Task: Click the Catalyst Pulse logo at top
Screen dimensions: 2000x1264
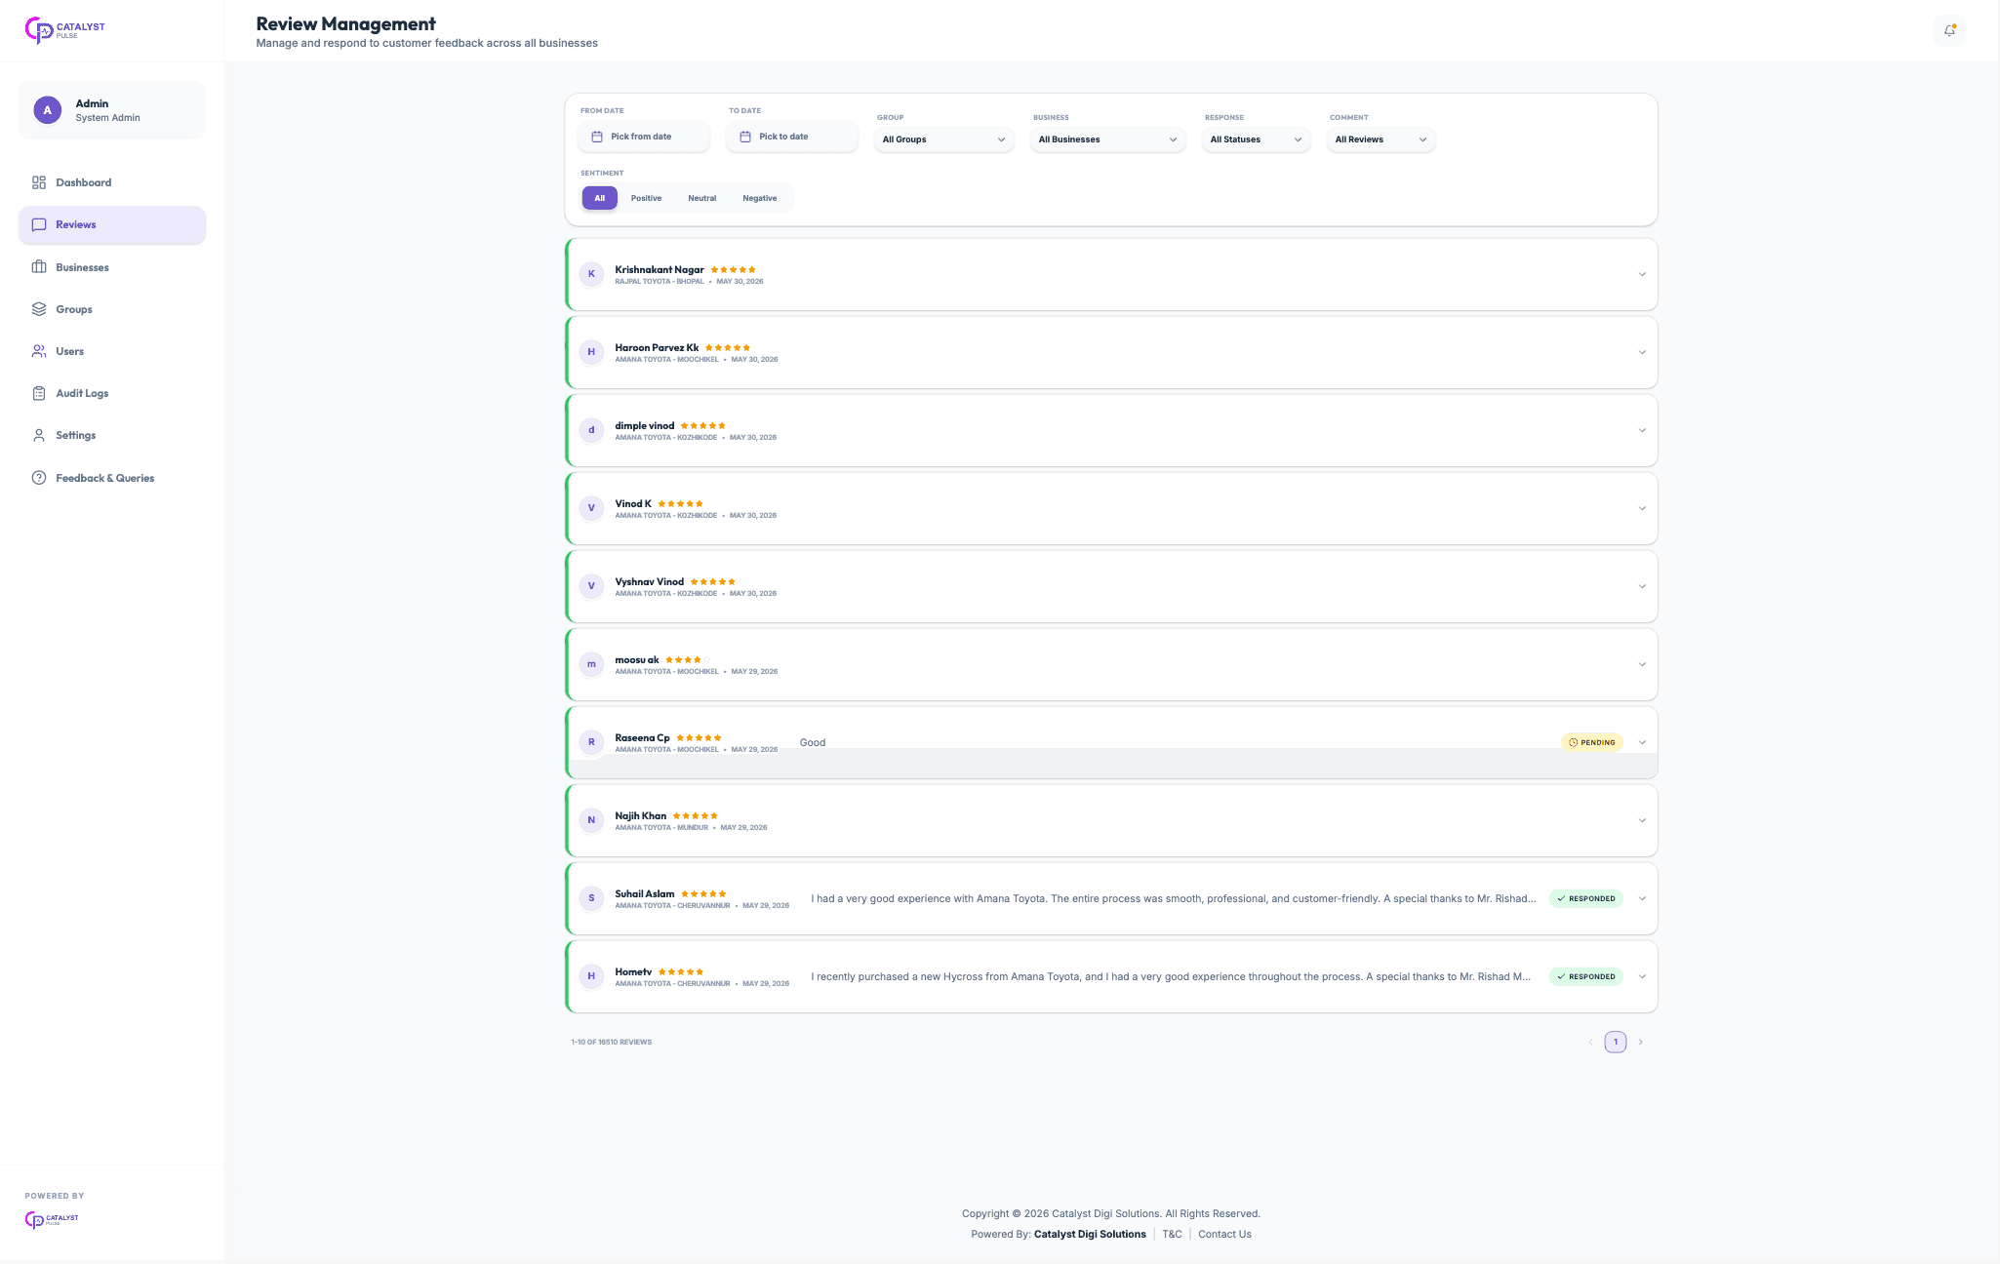Action: coord(65,30)
